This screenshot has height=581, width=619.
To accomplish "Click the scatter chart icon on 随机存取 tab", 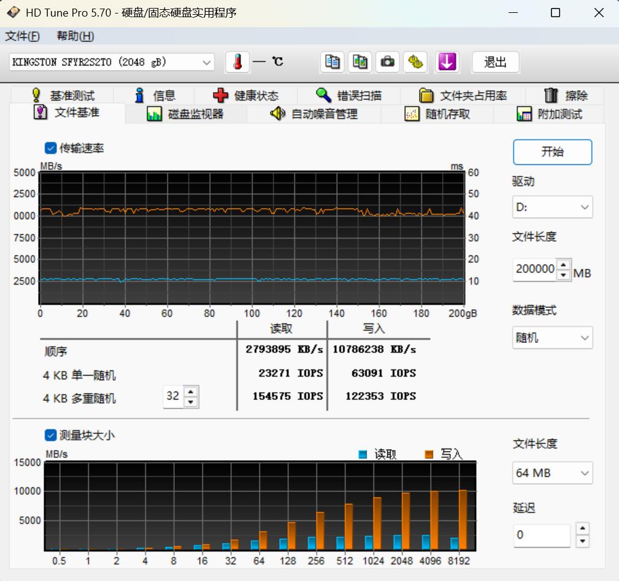I will [412, 114].
